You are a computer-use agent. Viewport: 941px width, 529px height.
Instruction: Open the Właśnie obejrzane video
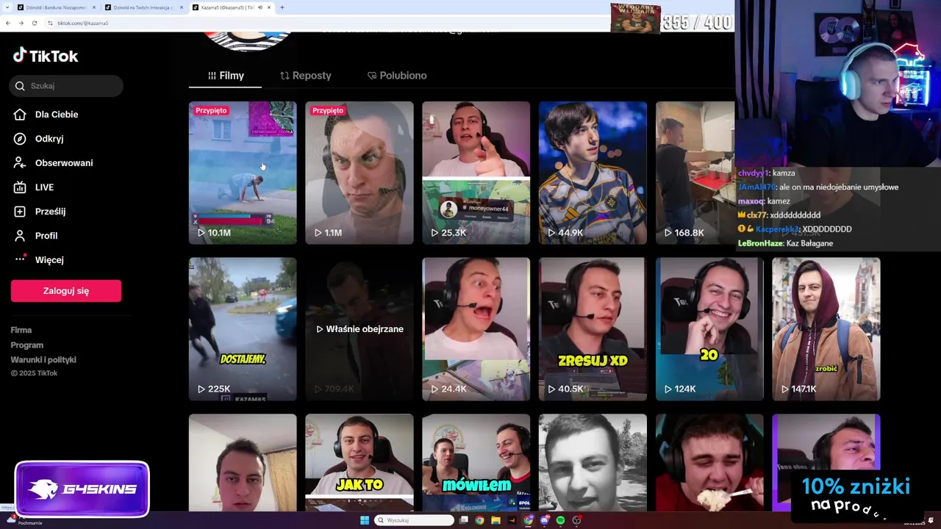(x=359, y=329)
